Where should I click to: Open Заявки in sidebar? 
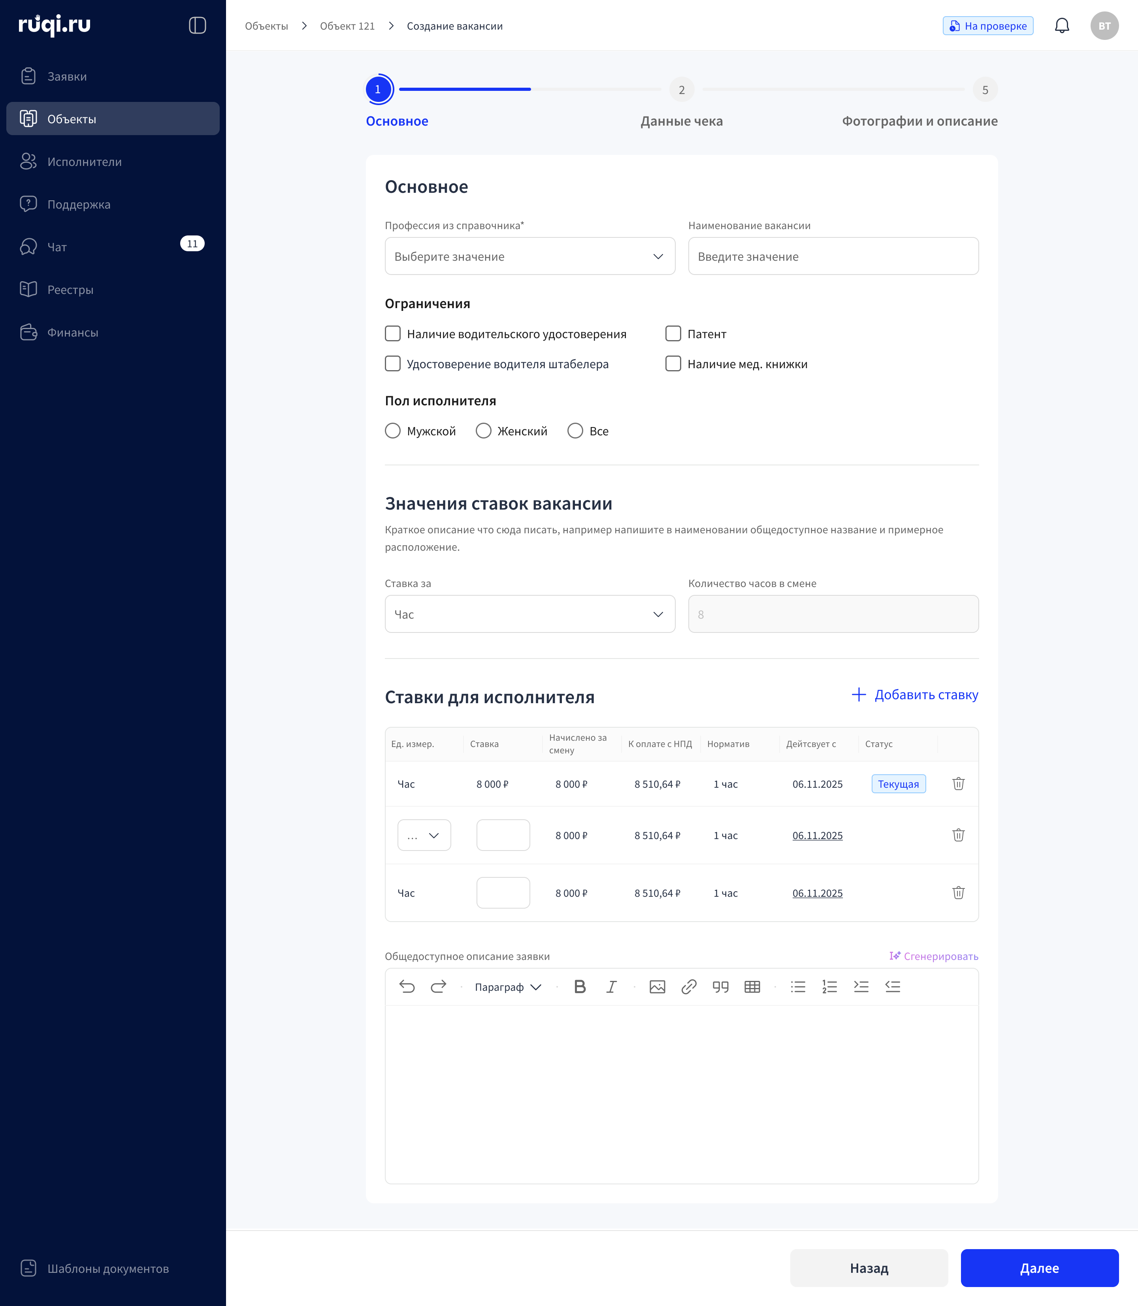113,76
